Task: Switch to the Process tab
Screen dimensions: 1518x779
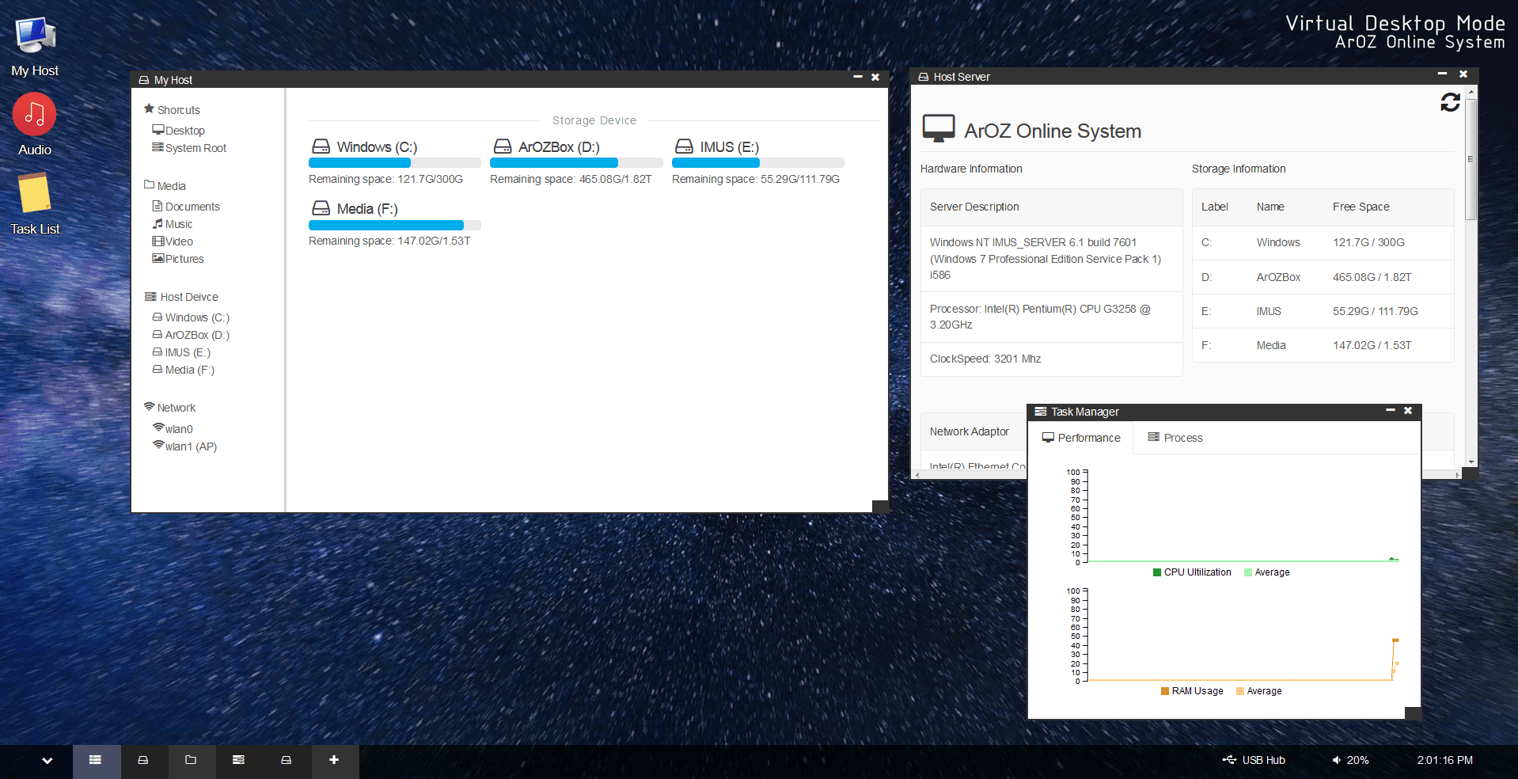Action: click(1175, 438)
